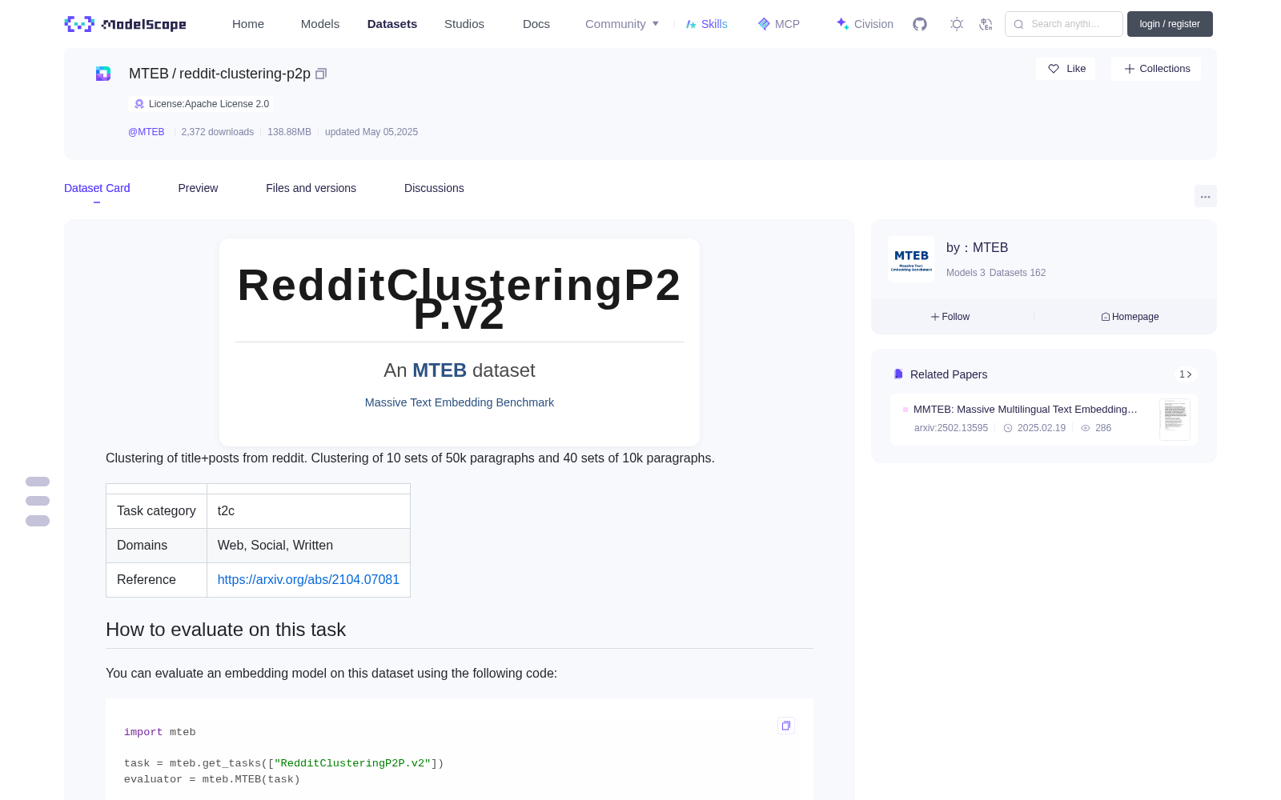Screen dimensions: 1281x800
Task: Switch to the Preview tab
Action: tap(198, 188)
